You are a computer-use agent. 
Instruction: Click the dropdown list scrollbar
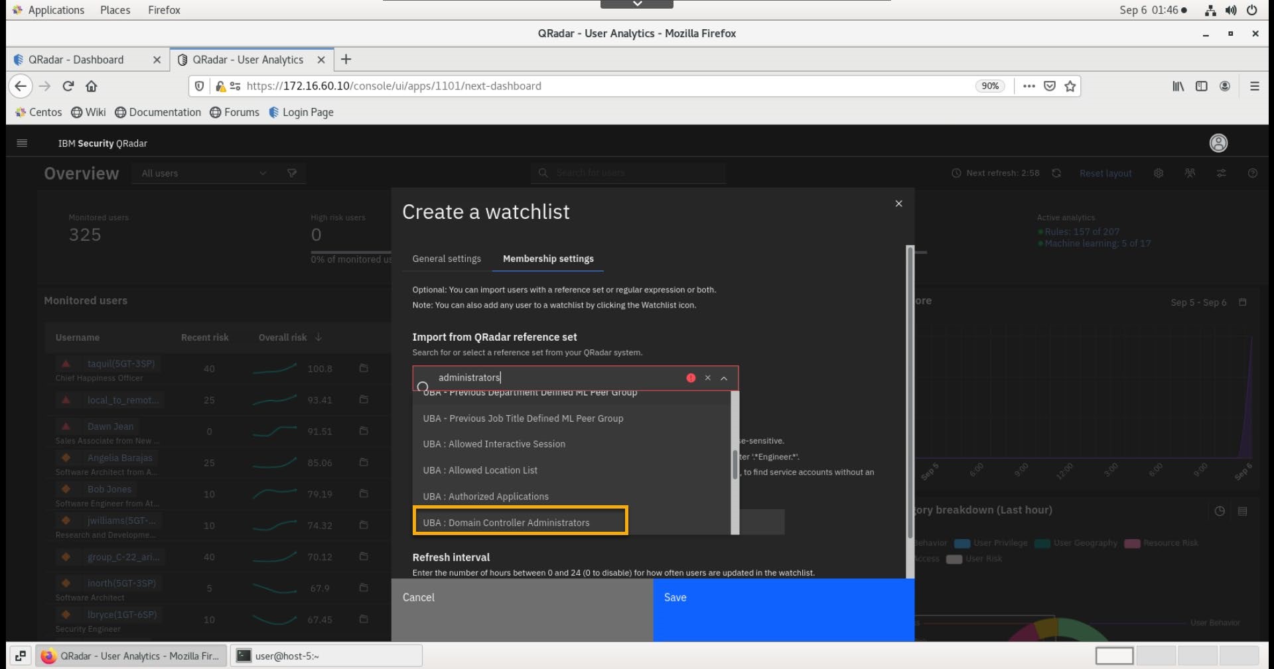coord(735,464)
